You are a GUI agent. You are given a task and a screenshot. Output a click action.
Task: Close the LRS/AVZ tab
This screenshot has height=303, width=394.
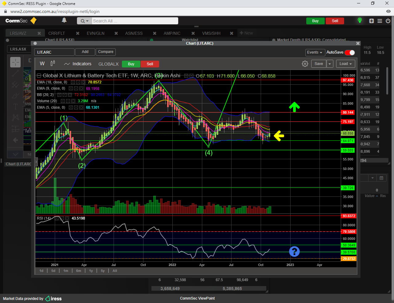[x=39, y=33]
